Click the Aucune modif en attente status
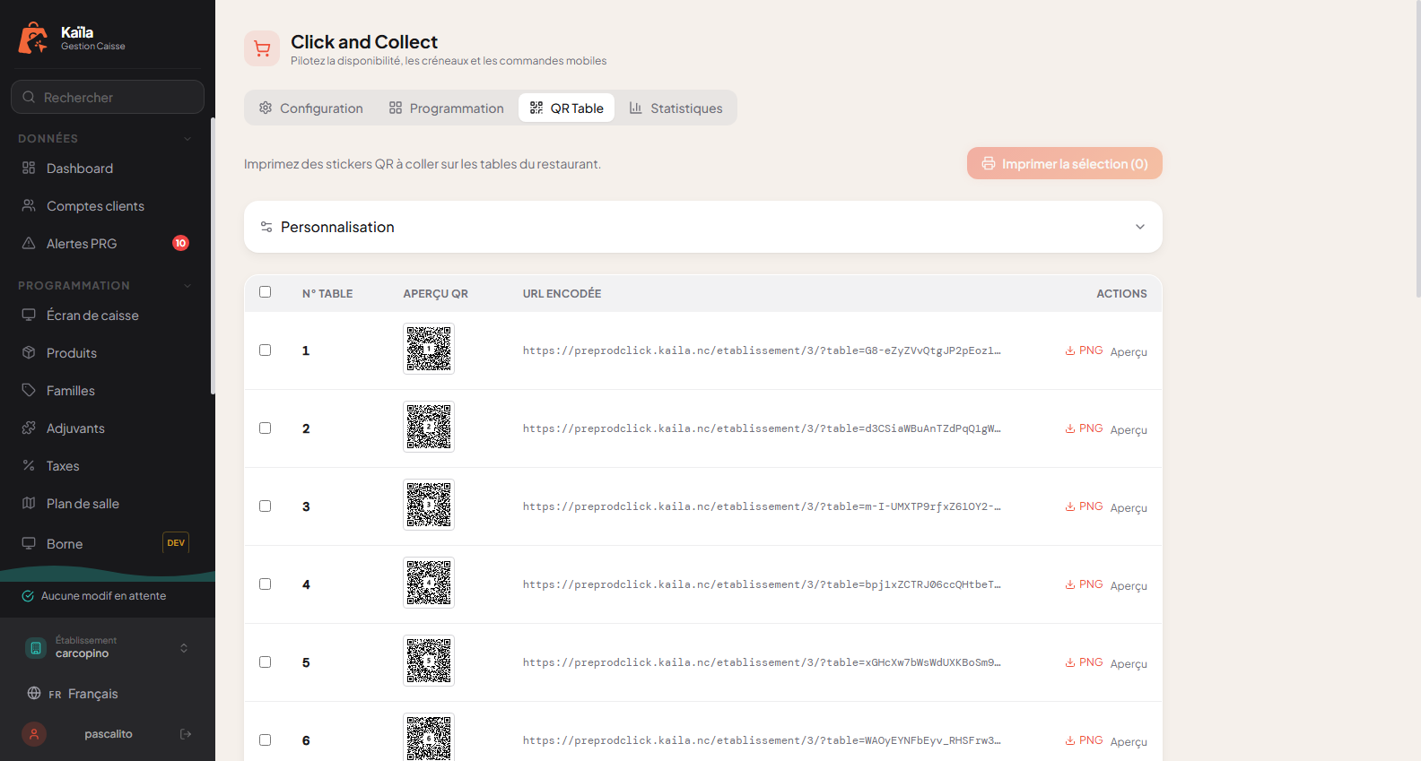 [94, 596]
